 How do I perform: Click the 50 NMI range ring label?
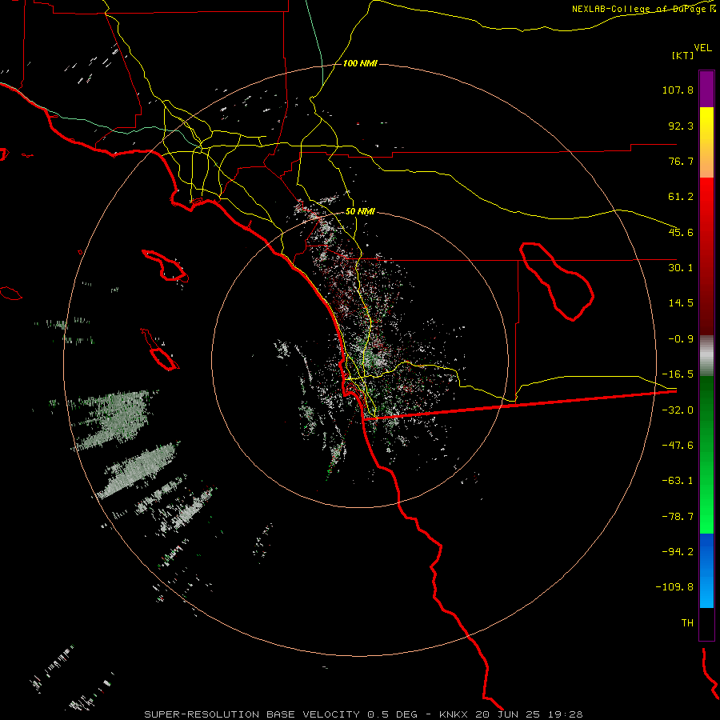tap(360, 212)
